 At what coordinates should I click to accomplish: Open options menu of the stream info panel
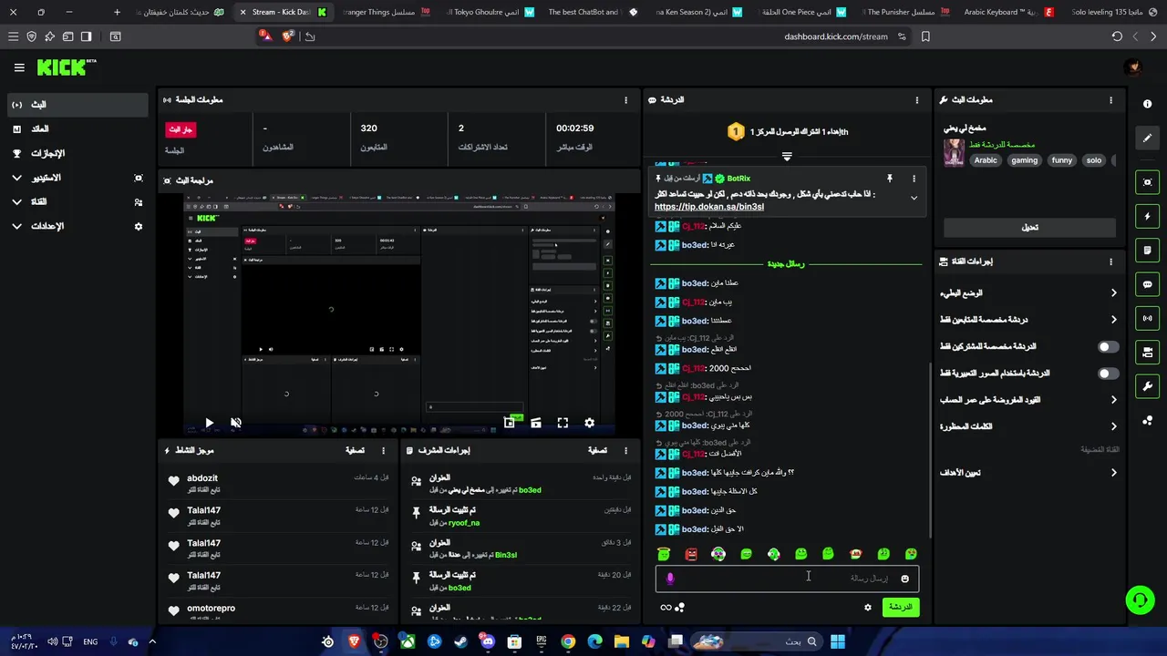coord(1110,100)
